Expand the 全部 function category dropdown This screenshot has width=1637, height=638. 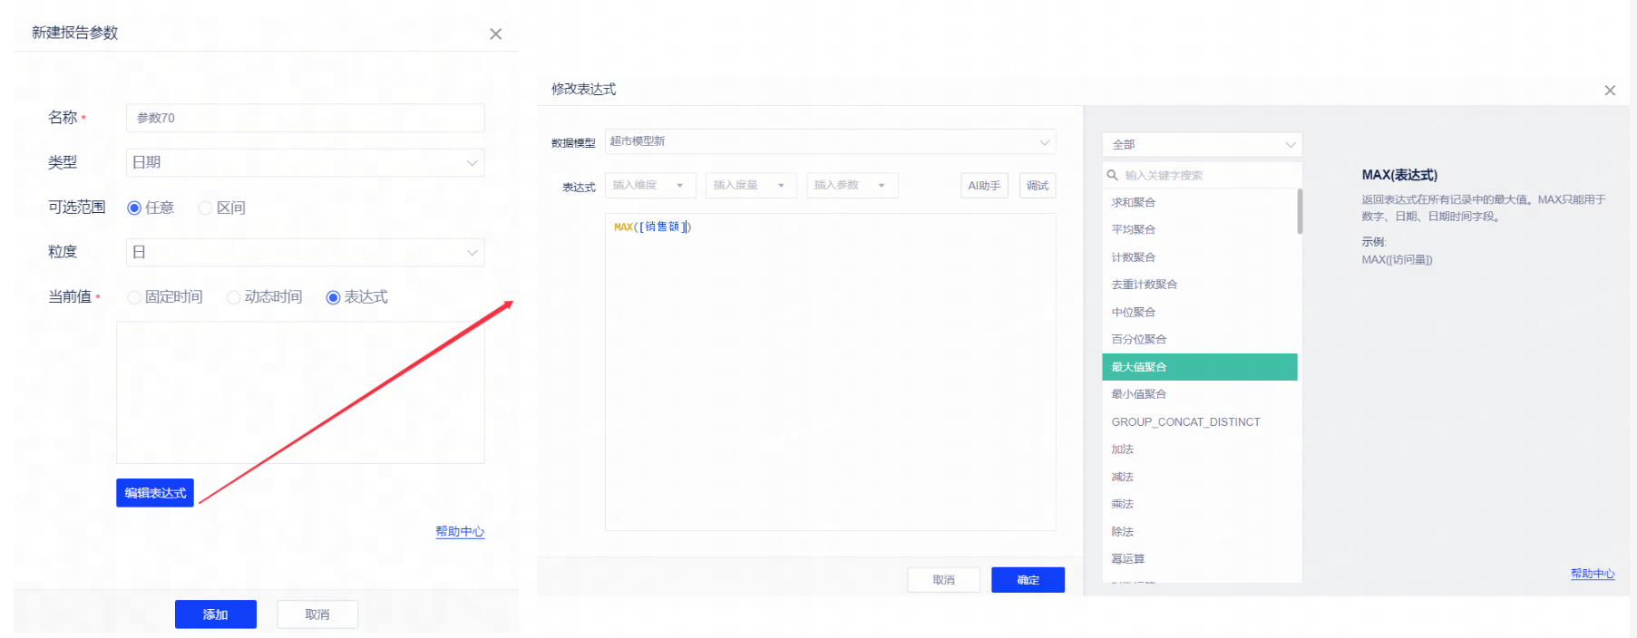(x=1202, y=145)
